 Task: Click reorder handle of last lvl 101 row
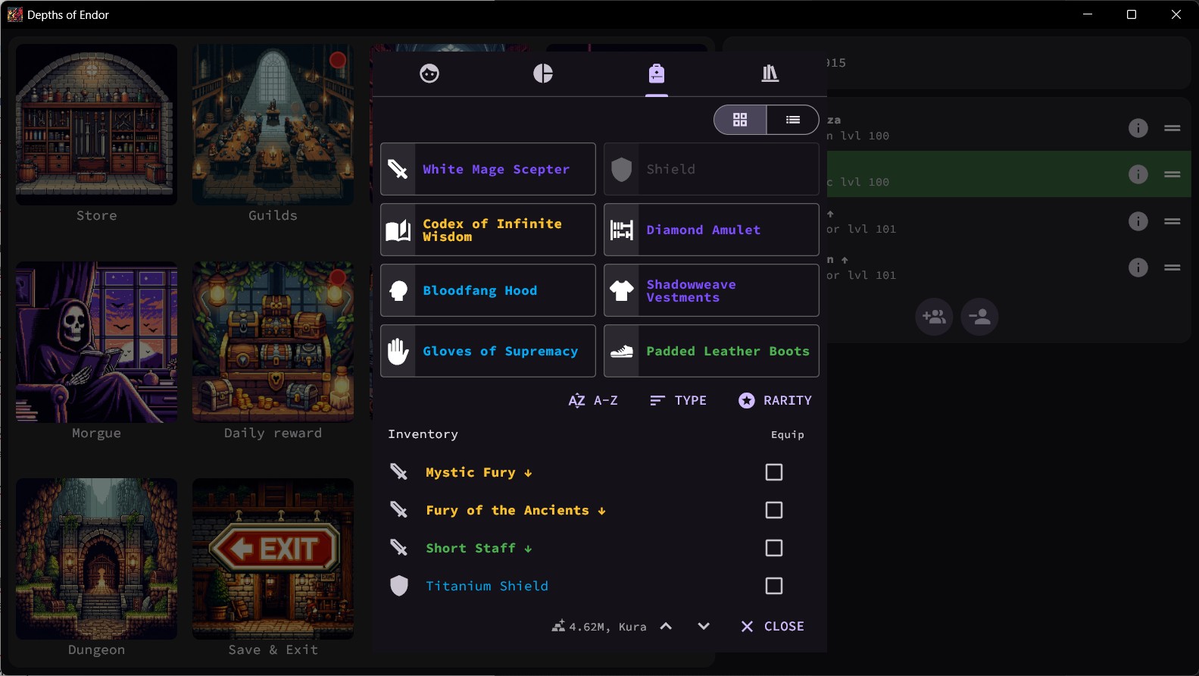pos(1172,268)
